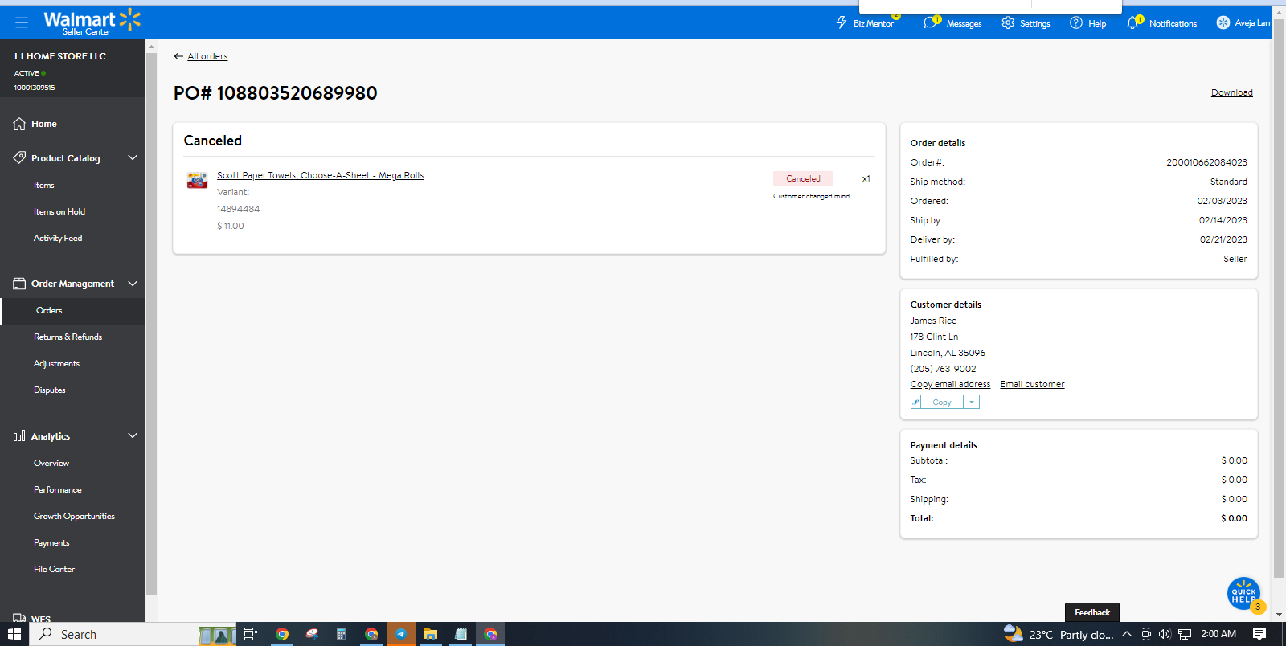Click the product thumbnail image
This screenshot has height=646, width=1286.
(x=197, y=180)
